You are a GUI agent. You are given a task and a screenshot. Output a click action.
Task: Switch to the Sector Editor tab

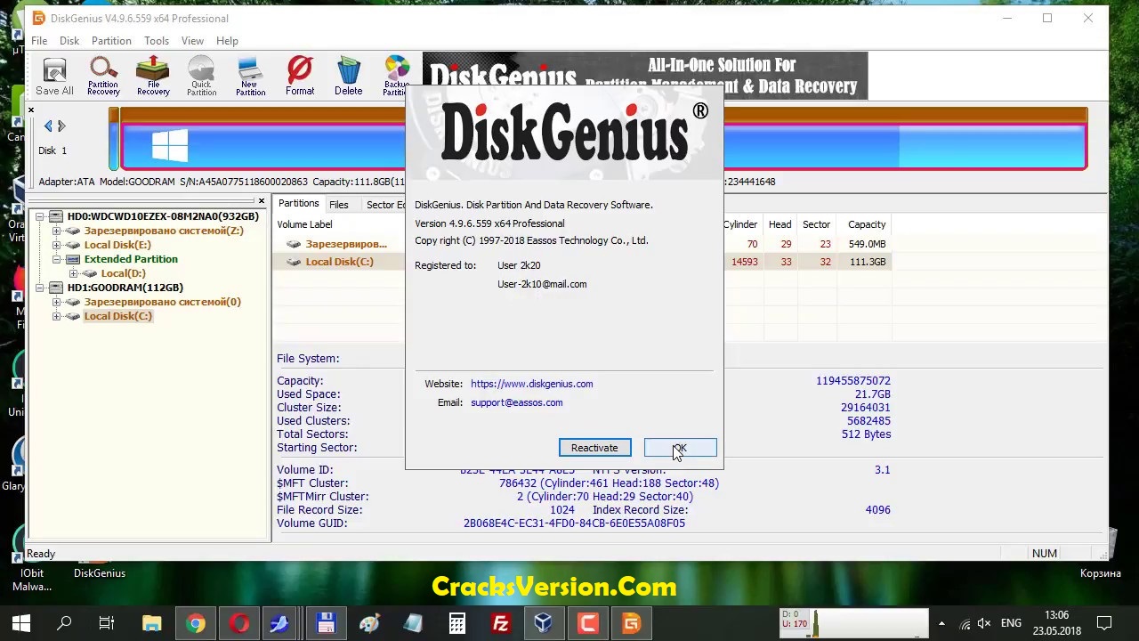tap(385, 205)
